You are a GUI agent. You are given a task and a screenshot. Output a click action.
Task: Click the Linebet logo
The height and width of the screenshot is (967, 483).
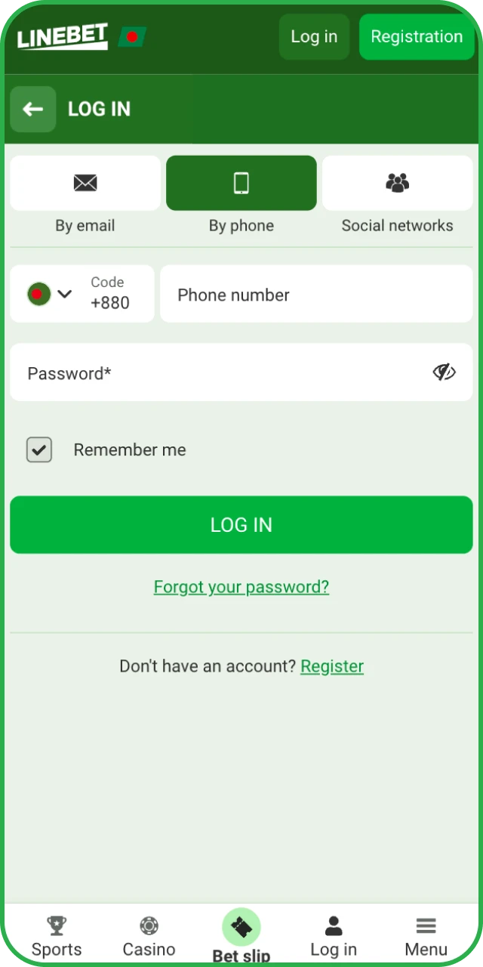[x=63, y=36]
